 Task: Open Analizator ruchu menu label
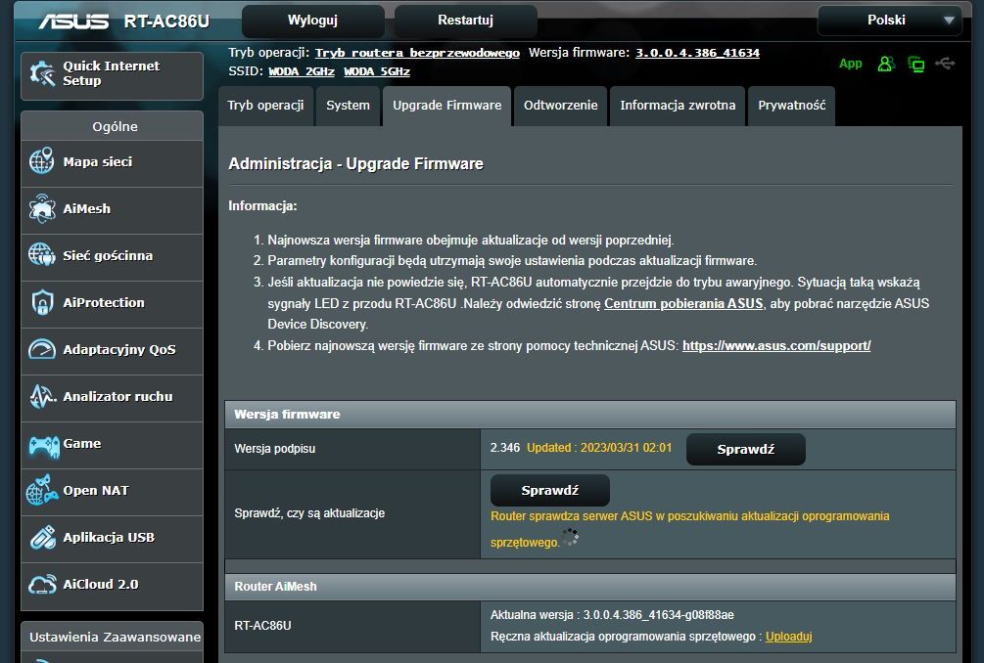(117, 397)
